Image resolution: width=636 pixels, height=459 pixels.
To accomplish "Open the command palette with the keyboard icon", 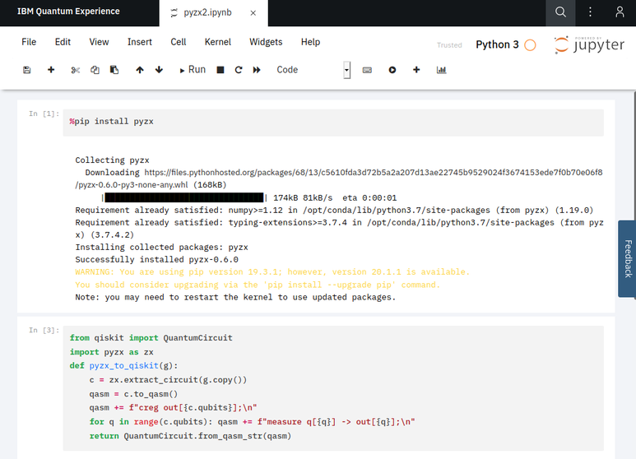I will 367,70.
